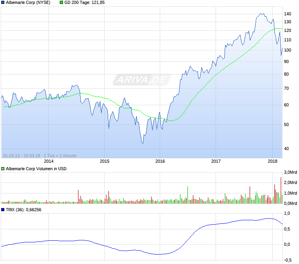Screen dimensions: 299x264
Task: Click the 1,0Mrd volume axis label
Action: click(x=290, y=193)
